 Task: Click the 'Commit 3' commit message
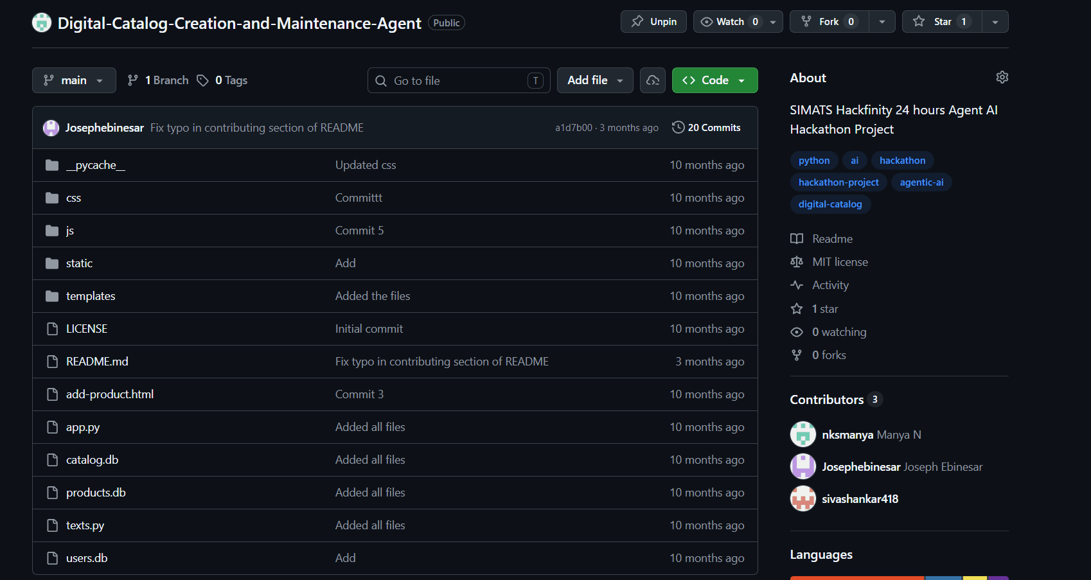[x=359, y=394]
